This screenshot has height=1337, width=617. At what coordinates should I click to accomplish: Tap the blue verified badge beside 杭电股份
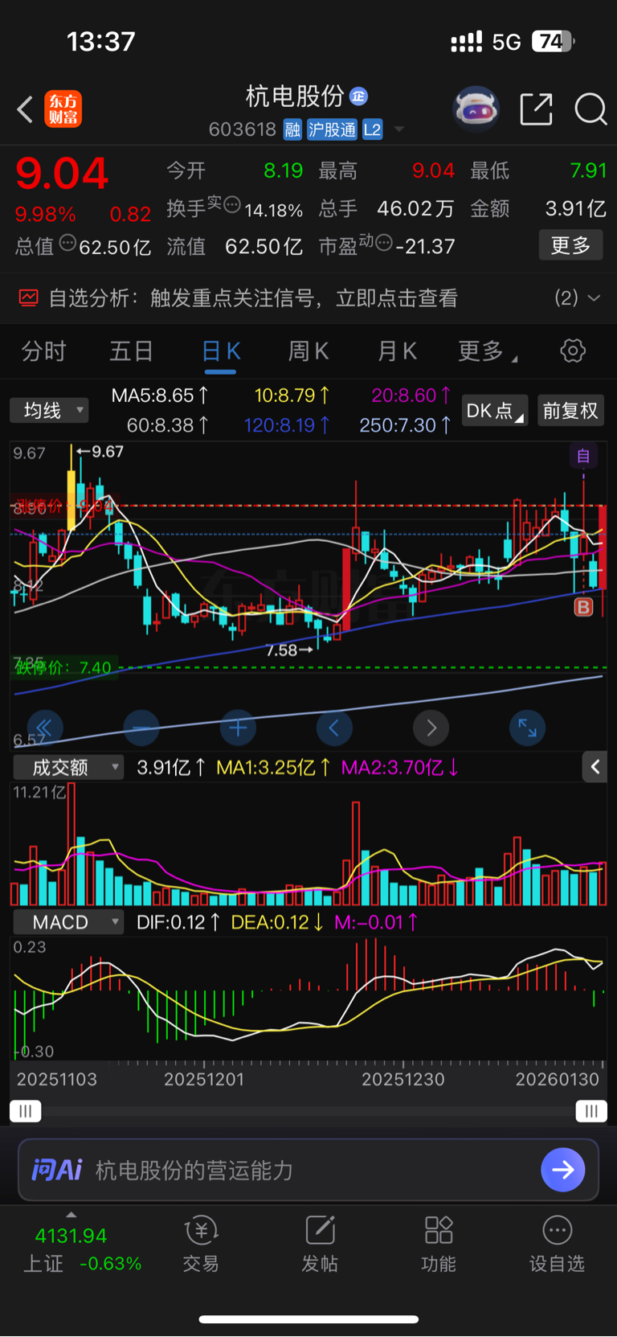tap(358, 96)
